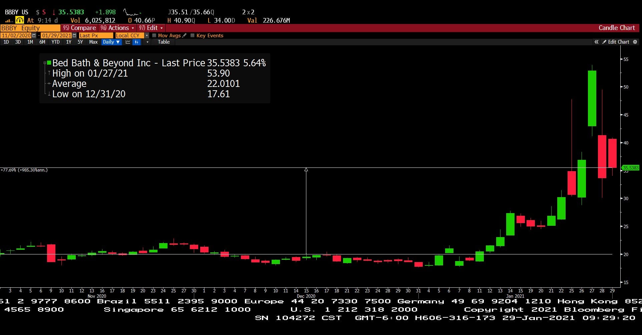642x335 pixels.
Task: Click the legend collapse box icon
Action: tap(45, 63)
